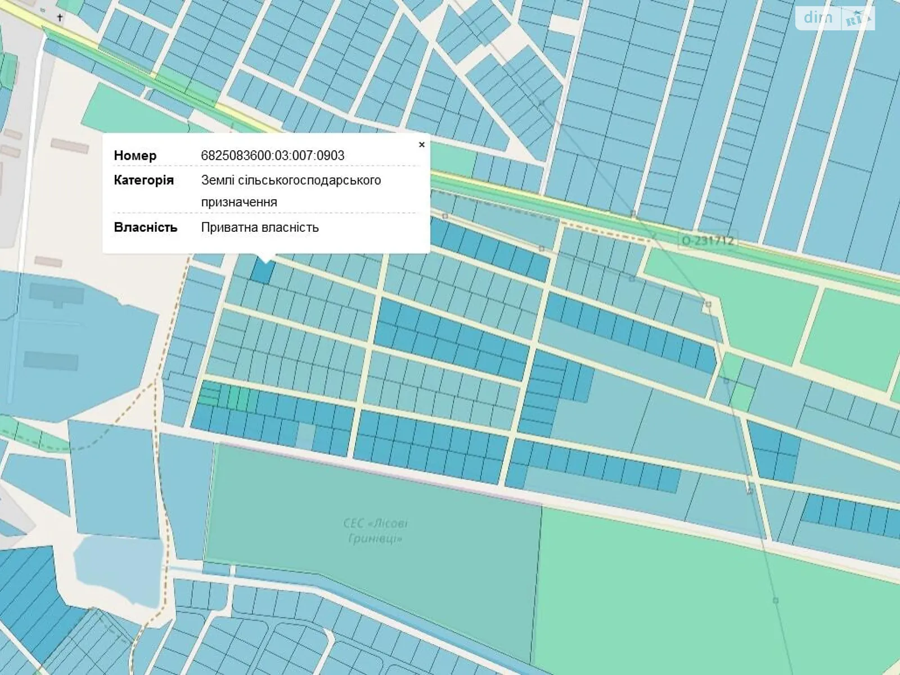The height and width of the screenshot is (675, 900).
Task: Click the highlighted parcel under the popup
Action: (x=262, y=271)
